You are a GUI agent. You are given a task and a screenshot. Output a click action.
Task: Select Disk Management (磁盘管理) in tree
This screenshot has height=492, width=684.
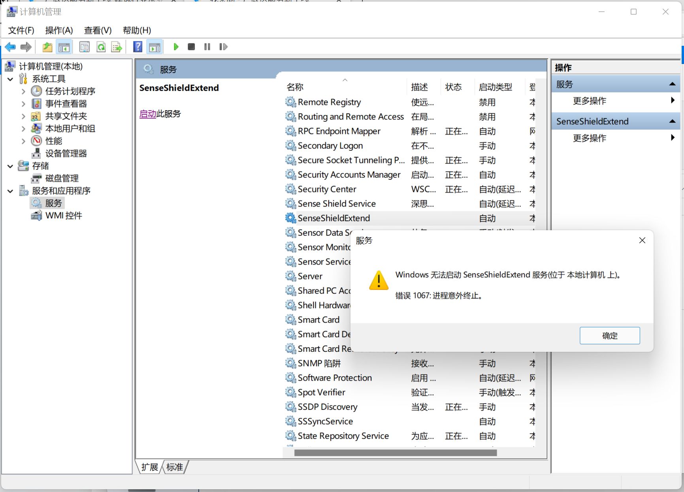tap(62, 178)
